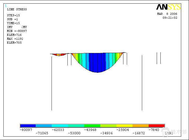Screen dimensions: 189x140
Task: Select the red legend swatch
Action: pyautogui.click(x=156, y=126)
